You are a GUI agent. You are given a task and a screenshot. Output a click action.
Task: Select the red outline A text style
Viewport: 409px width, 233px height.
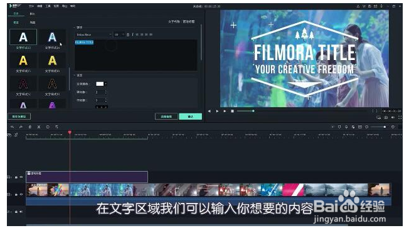(23, 84)
